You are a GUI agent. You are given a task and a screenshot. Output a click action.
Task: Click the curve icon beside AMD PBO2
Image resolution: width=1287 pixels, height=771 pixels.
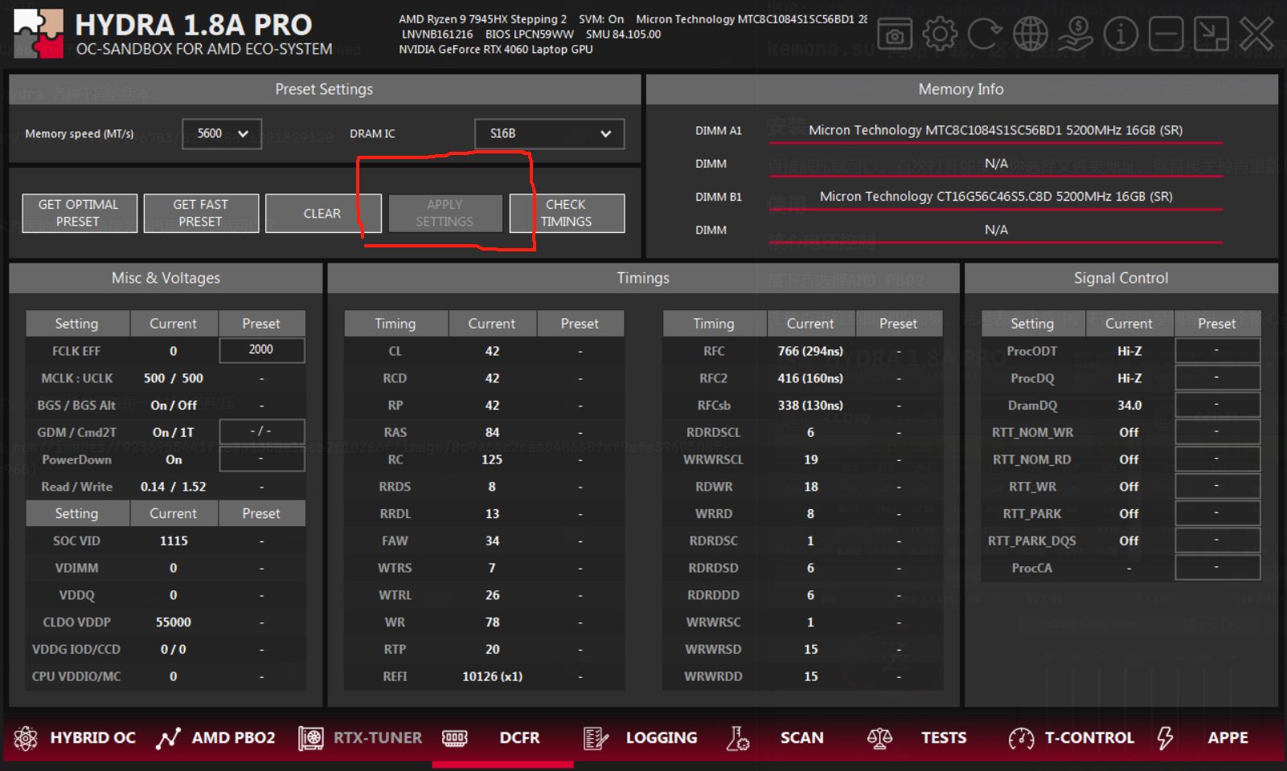click(x=168, y=738)
